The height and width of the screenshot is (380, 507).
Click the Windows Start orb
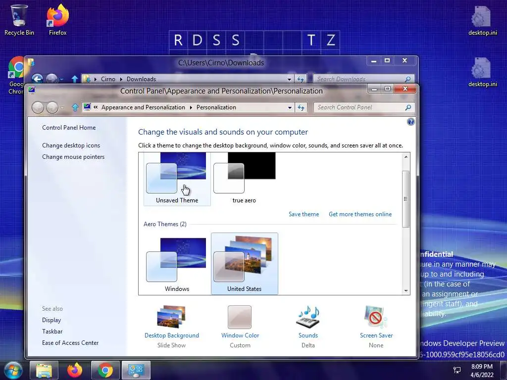(13, 370)
